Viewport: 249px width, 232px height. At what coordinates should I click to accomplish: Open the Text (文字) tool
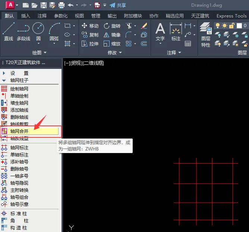click(x=160, y=32)
